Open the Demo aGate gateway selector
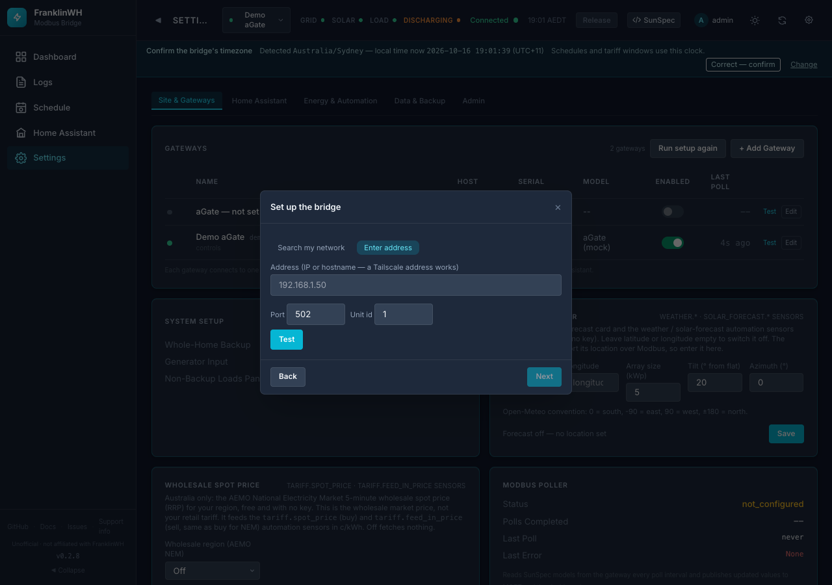Viewport: 832px width, 585px height. pyautogui.click(x=256, y=20)
